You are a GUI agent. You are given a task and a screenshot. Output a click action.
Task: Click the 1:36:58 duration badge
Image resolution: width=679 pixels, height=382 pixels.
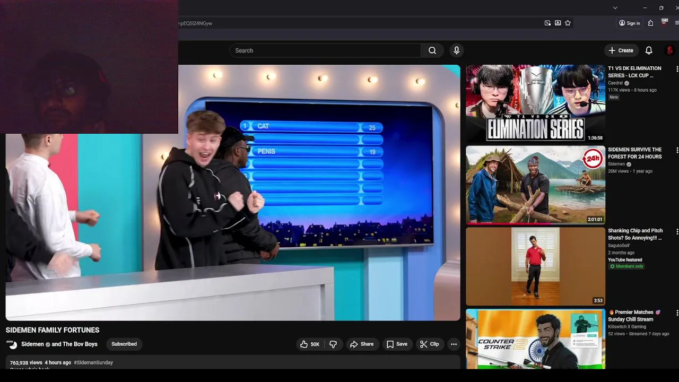pos(595,138)
